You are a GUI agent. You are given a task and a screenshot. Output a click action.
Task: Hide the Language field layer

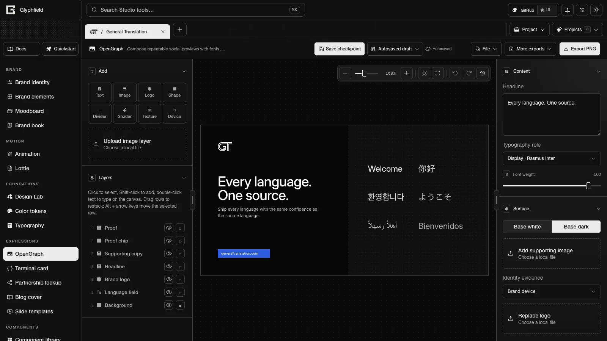click(169, 292)
